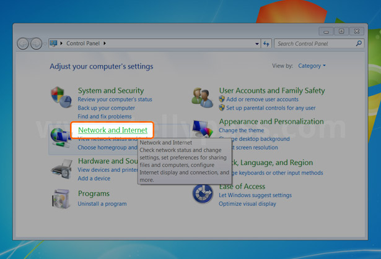Click Let Windows suggest settings link
This screenshot has height=259, width=381.
[x=255, y=195]
